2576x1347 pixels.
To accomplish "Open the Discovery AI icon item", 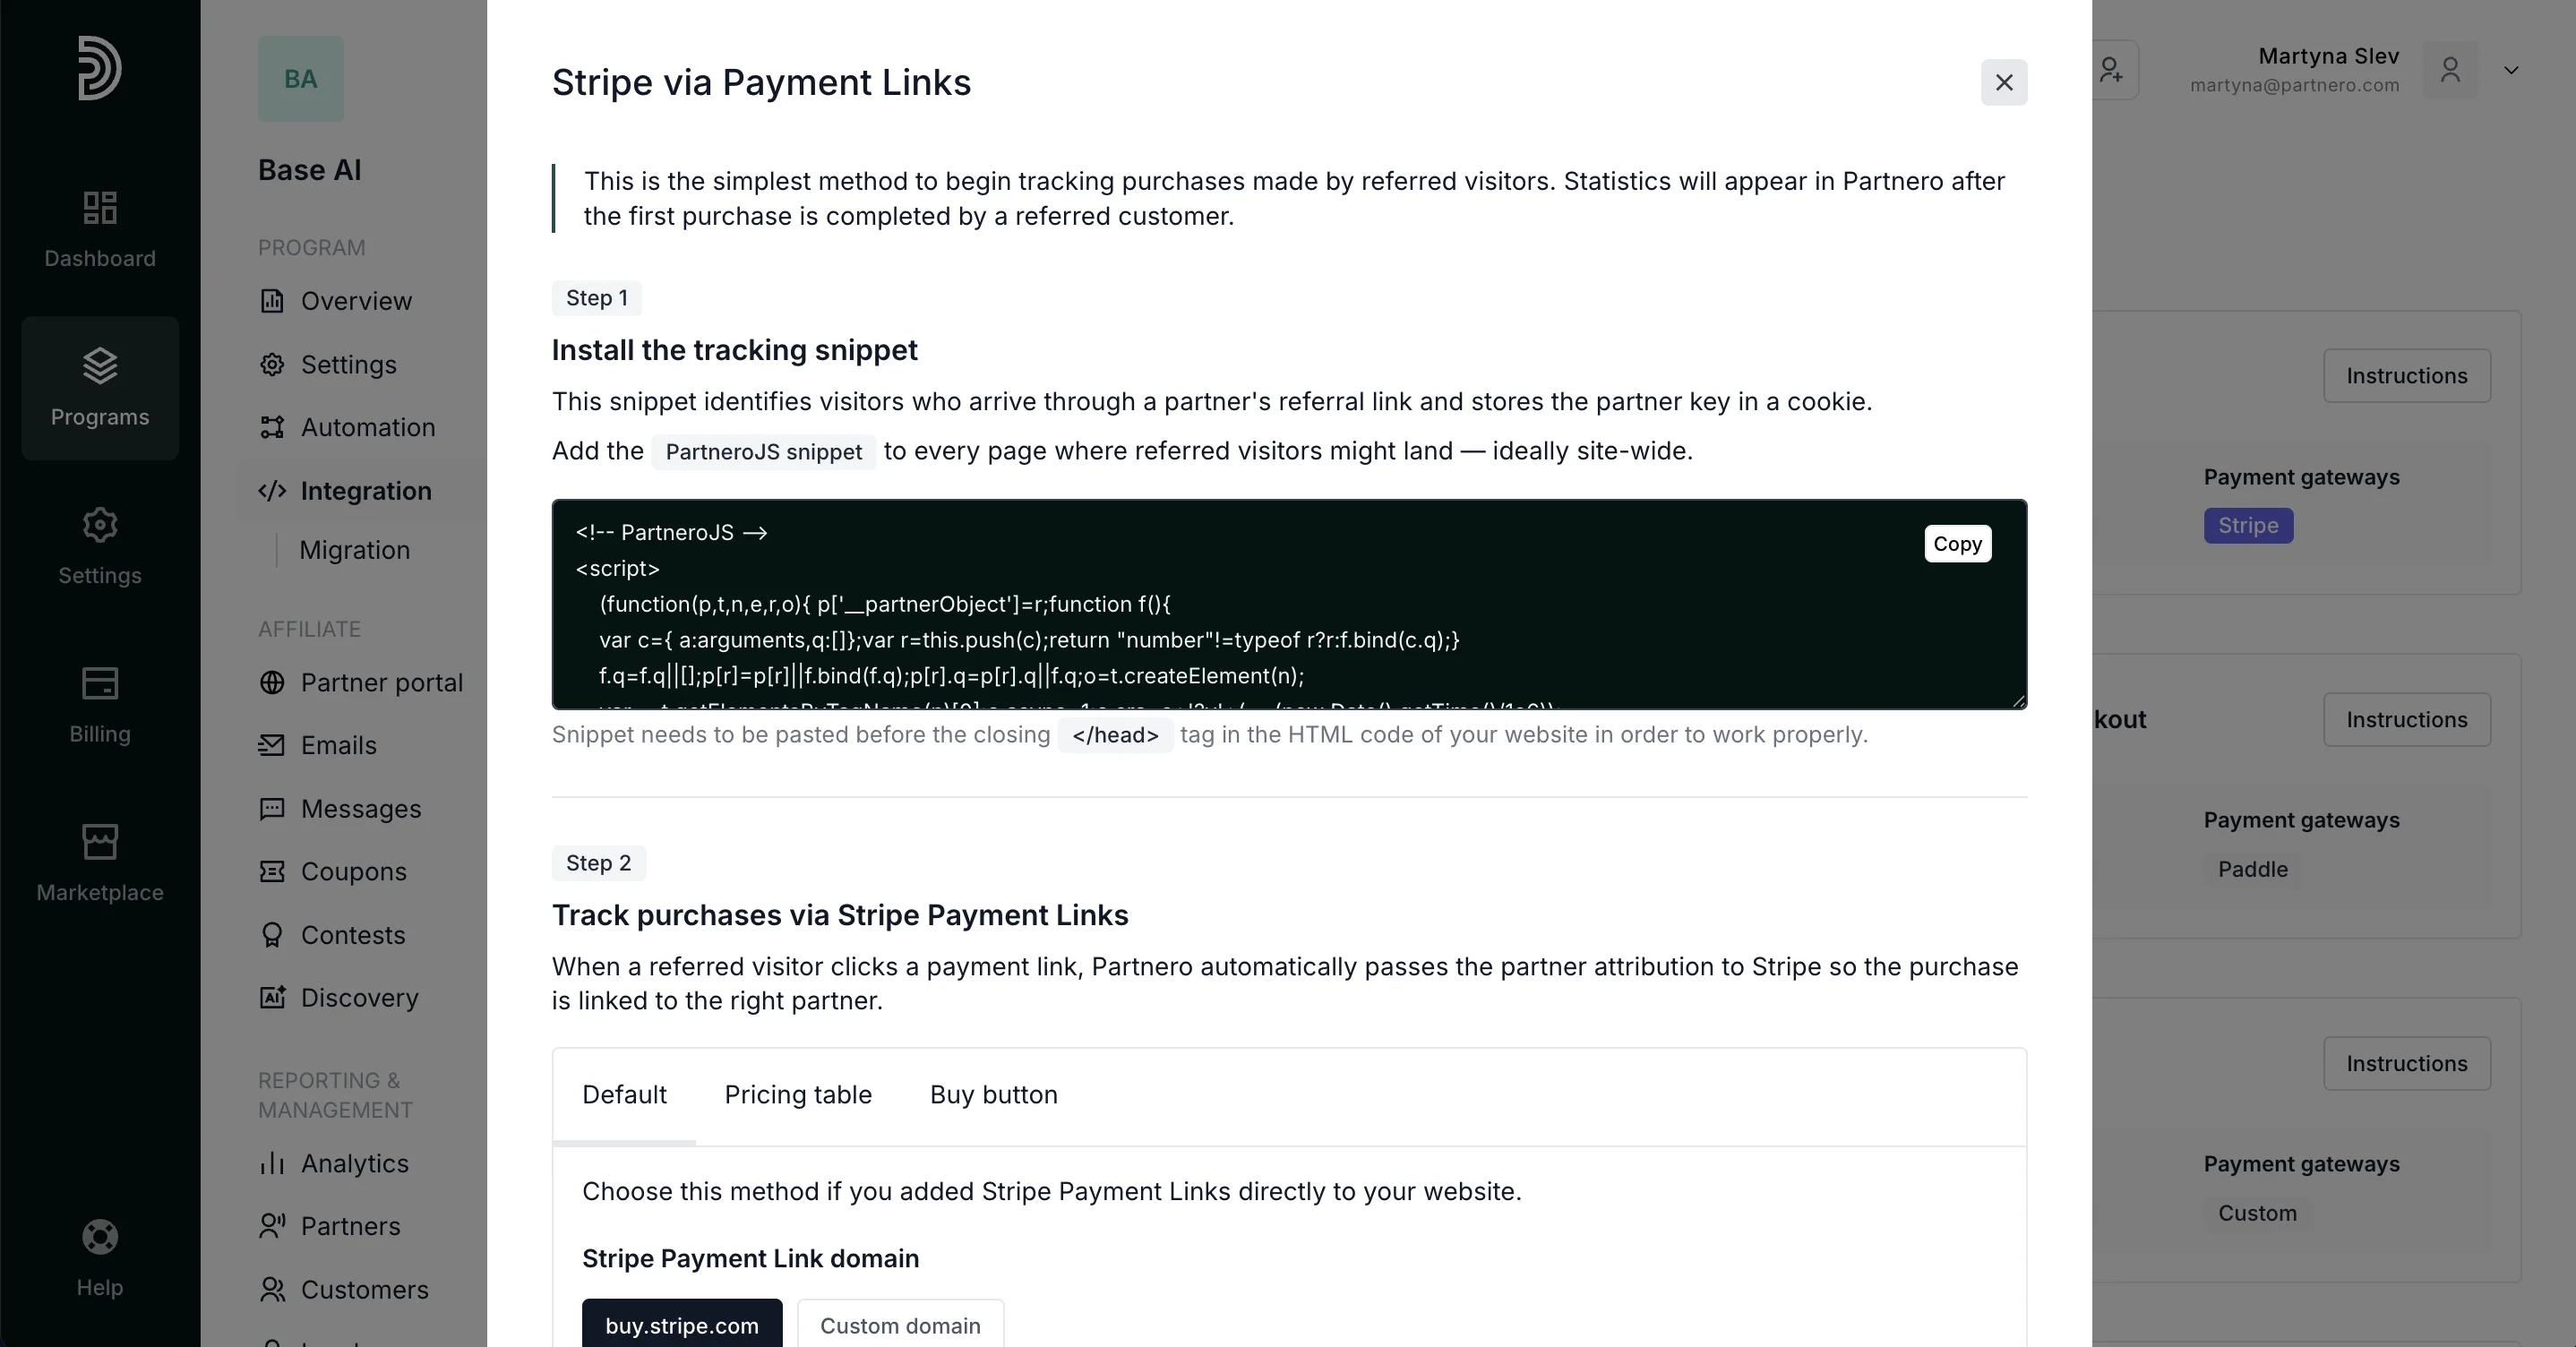I will [271, 997].
